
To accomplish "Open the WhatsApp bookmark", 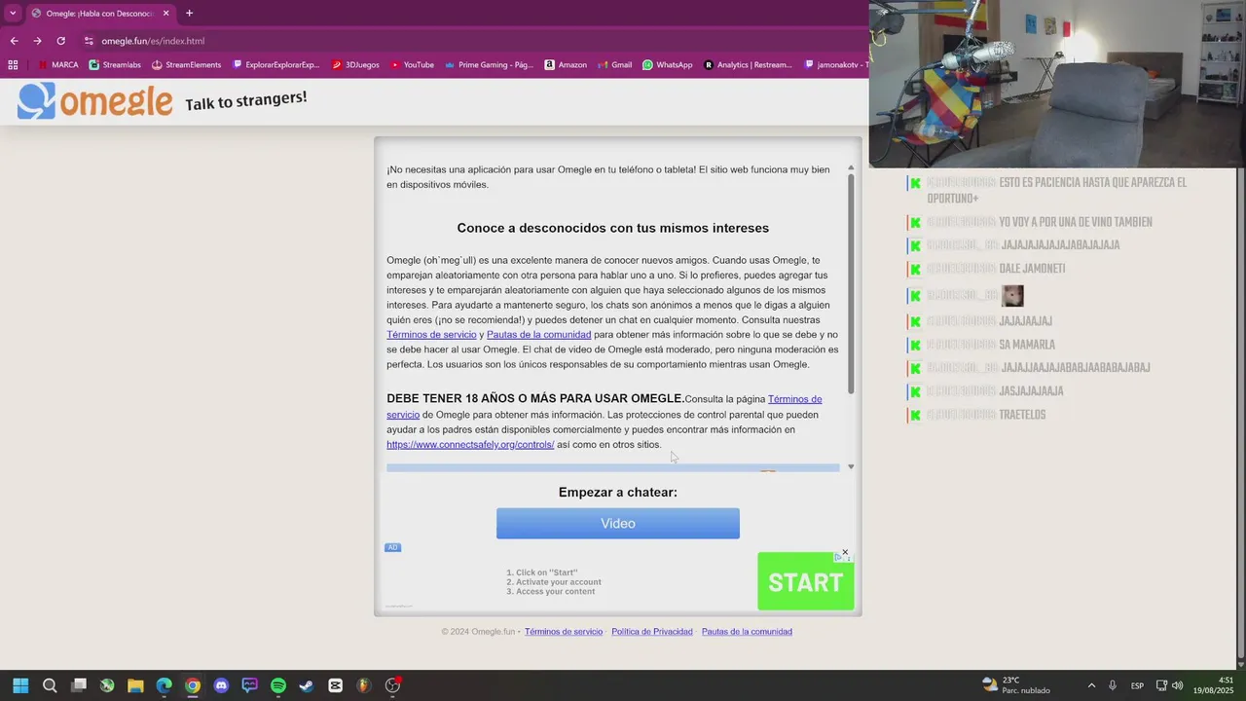I will (668, 65).
